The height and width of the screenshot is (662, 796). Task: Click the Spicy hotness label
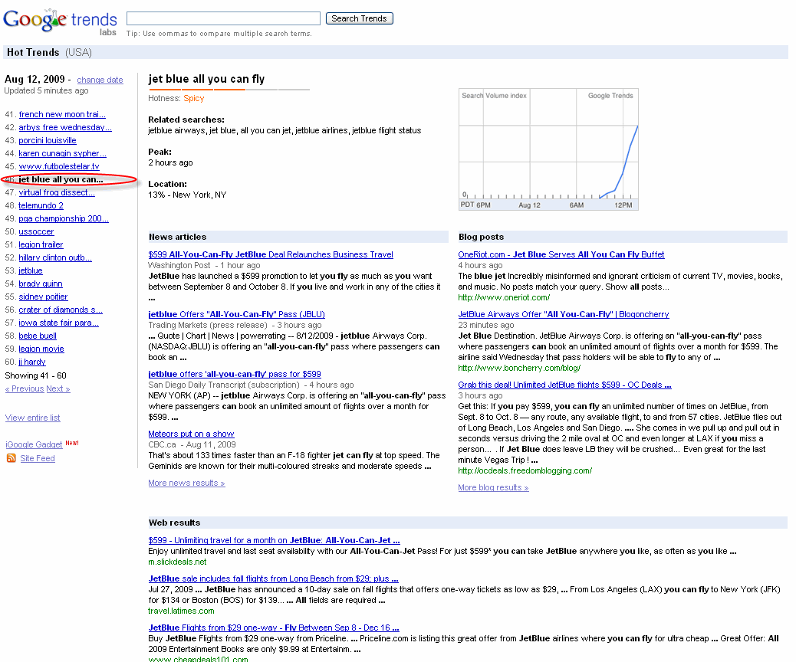194,98
